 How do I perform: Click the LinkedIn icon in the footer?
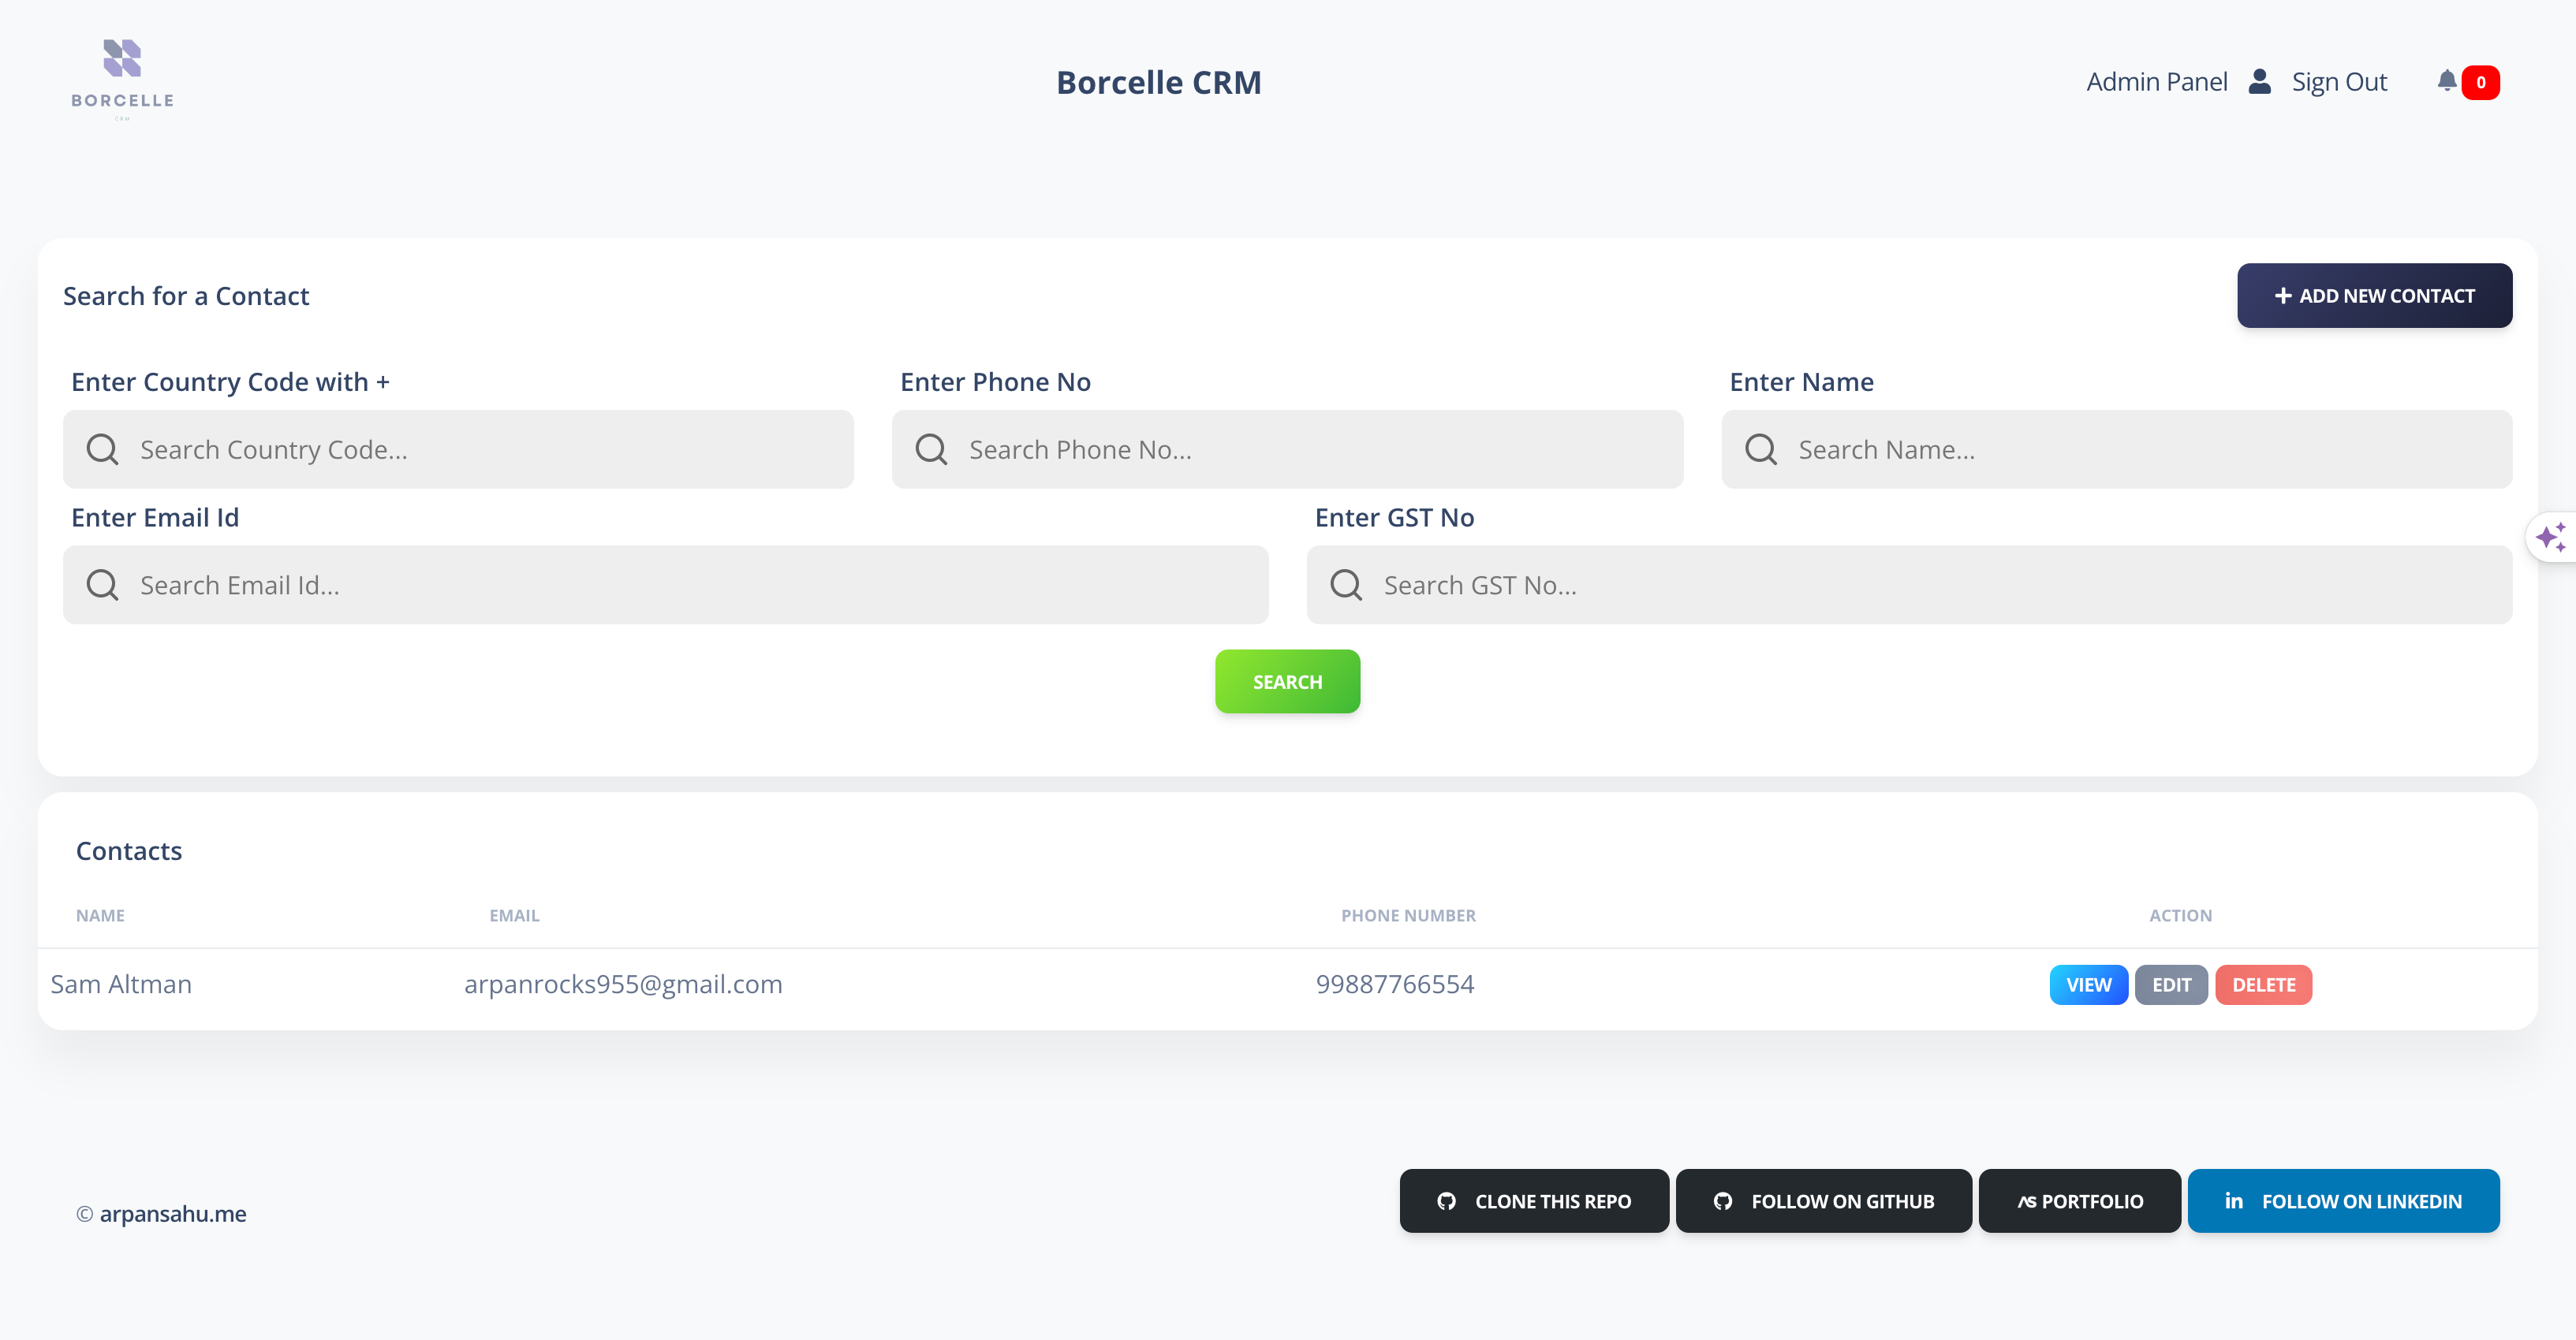pos(2234,1201)
